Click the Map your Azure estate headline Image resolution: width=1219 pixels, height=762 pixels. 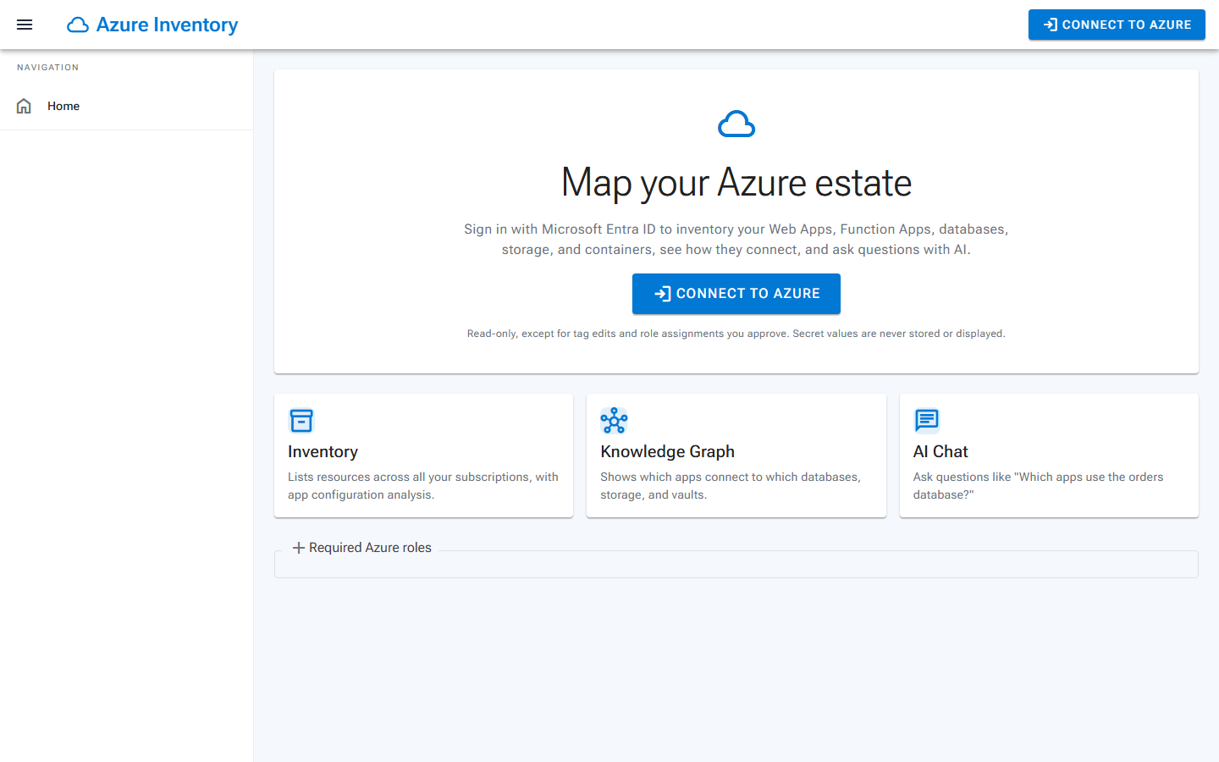(x=736, y=183)
